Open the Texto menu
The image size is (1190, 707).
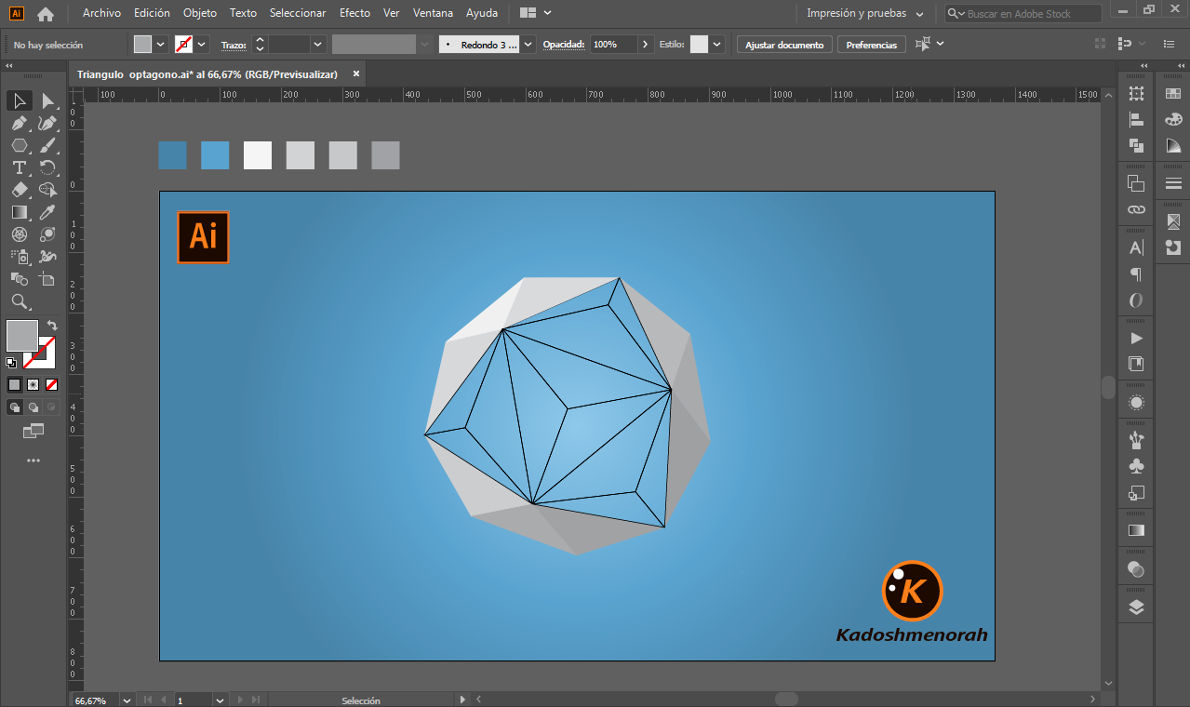click(243, 13)
